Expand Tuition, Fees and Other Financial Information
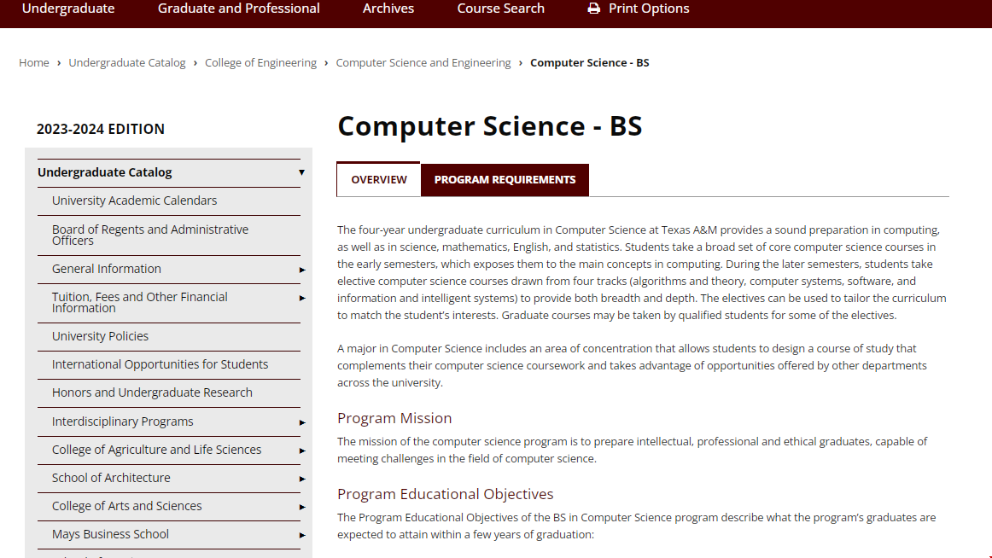 click(301, 297)
